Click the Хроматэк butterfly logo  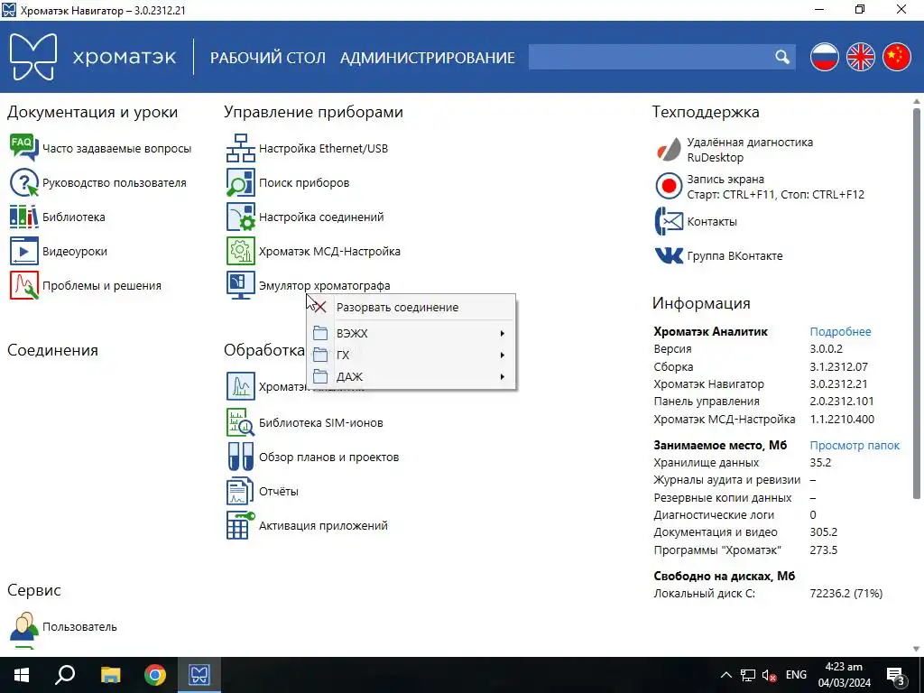pos(33,57)
